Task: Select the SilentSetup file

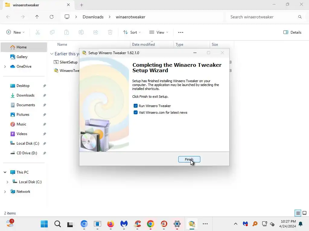Action: point(66,62)
